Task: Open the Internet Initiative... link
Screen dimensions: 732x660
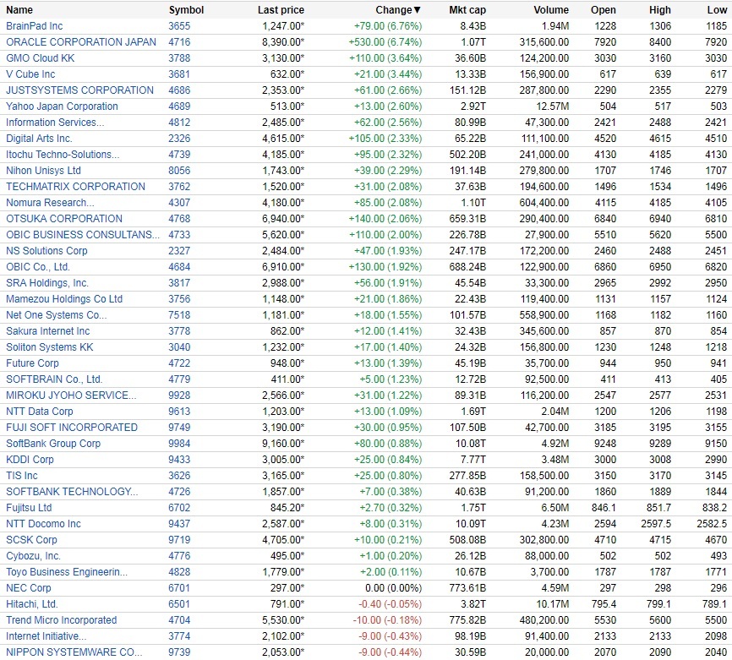Action: (x=46, y=636)
